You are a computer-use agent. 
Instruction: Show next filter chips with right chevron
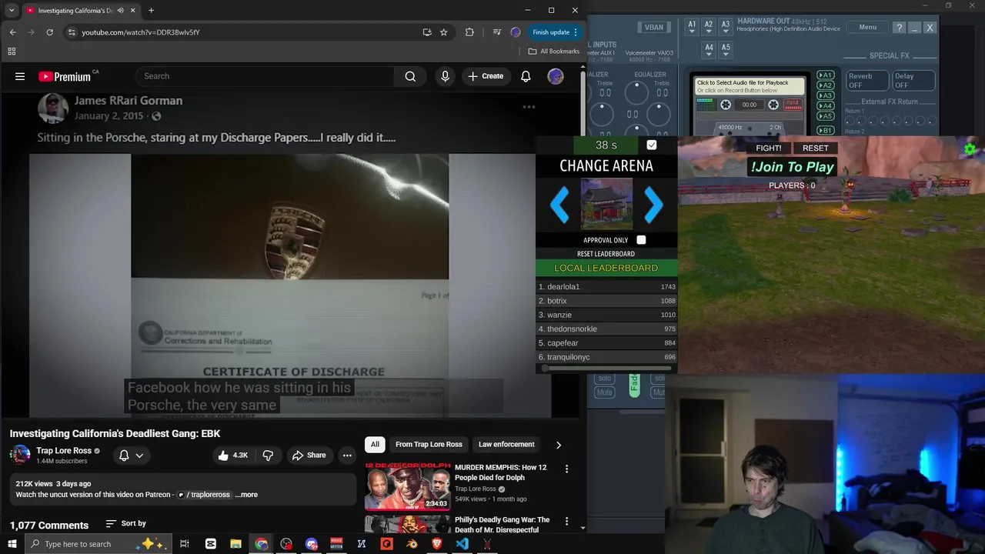coord(559,445)
